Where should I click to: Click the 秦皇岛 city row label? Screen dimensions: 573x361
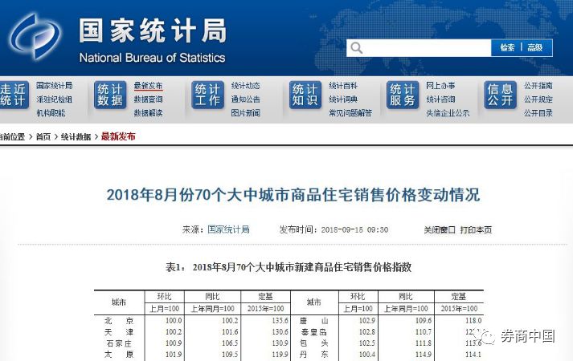click(x=314, y=332)
